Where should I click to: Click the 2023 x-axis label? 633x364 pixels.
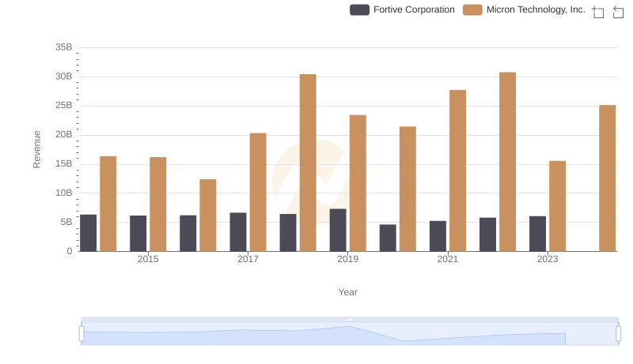[x=548, y=259]
